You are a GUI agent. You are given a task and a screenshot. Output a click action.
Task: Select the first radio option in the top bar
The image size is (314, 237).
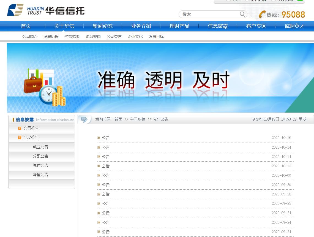[228, 1]
